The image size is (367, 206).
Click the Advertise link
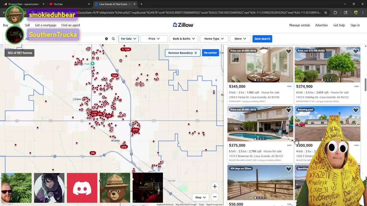coord(321,25)
